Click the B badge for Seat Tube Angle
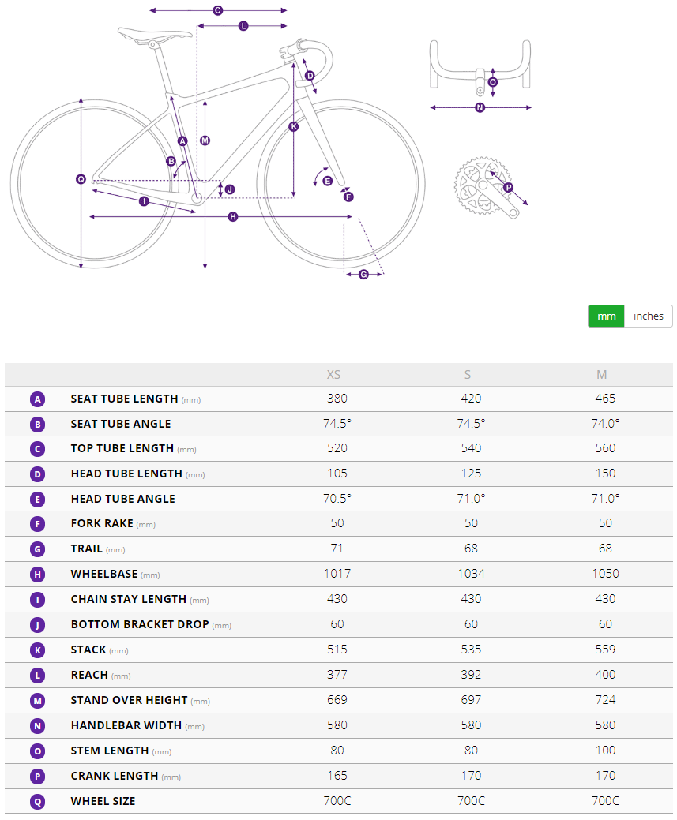 [x=38, y=425]
